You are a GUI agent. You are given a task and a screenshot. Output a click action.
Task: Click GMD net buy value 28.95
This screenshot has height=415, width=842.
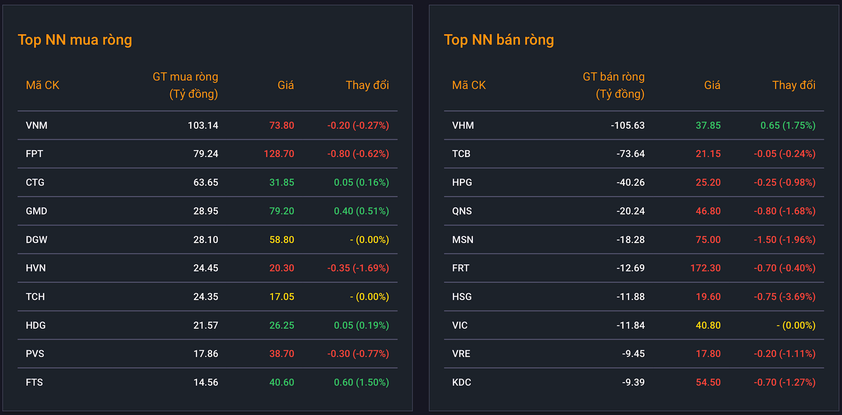[x=206, y=211]
